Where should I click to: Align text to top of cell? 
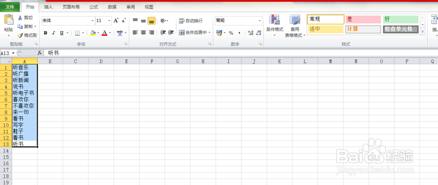[x=135, y=21]
